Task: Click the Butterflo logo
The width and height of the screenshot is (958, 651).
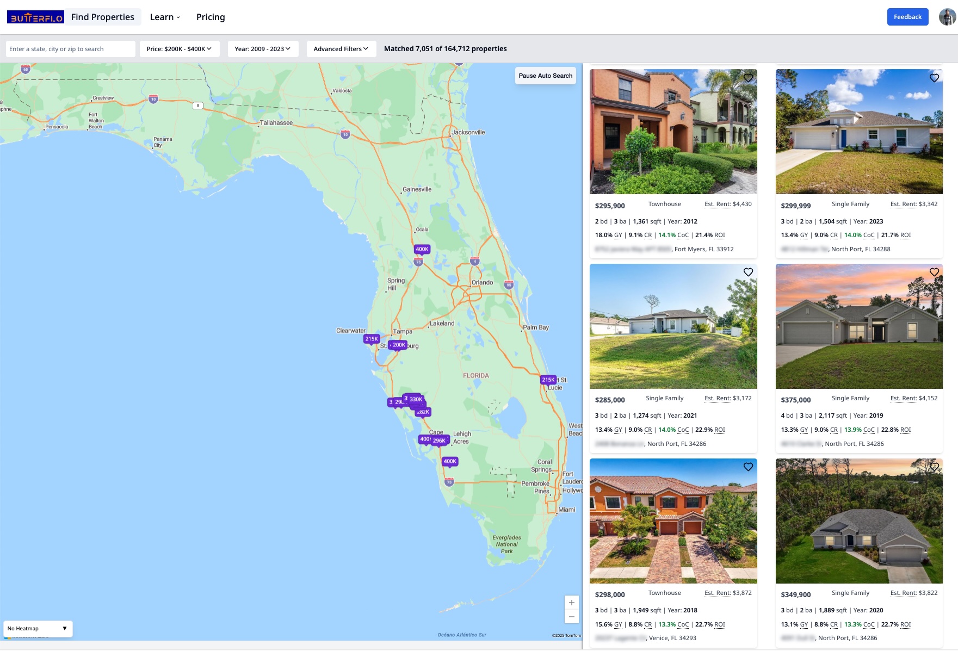Action: [x=36, y=17]
